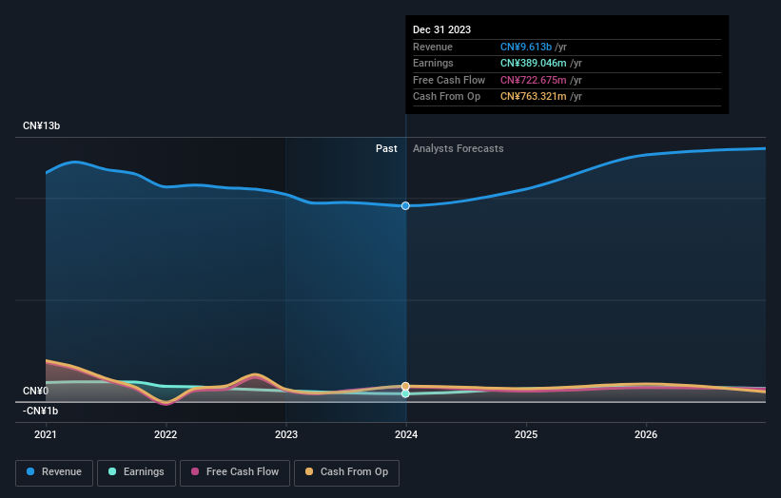Click the 2022 x-axis label
This screenshot has width=781, height=498.
166,434
